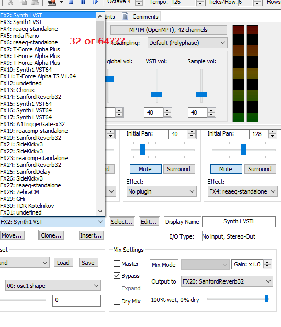The image size is (281, 327).
Task: Click the Edit... plugin button
Action: click(149, 222)
